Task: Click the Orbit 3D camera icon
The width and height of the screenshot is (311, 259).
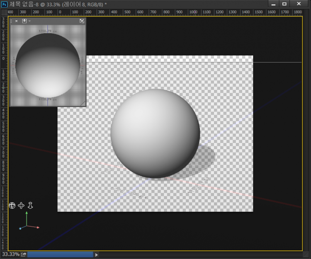Action: pyautogui.click(x=12, y=205)
